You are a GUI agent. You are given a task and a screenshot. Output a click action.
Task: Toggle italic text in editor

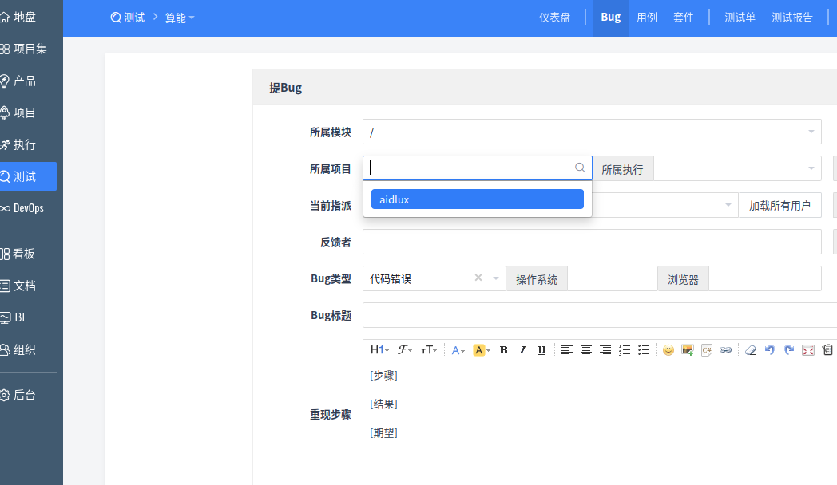522,350
